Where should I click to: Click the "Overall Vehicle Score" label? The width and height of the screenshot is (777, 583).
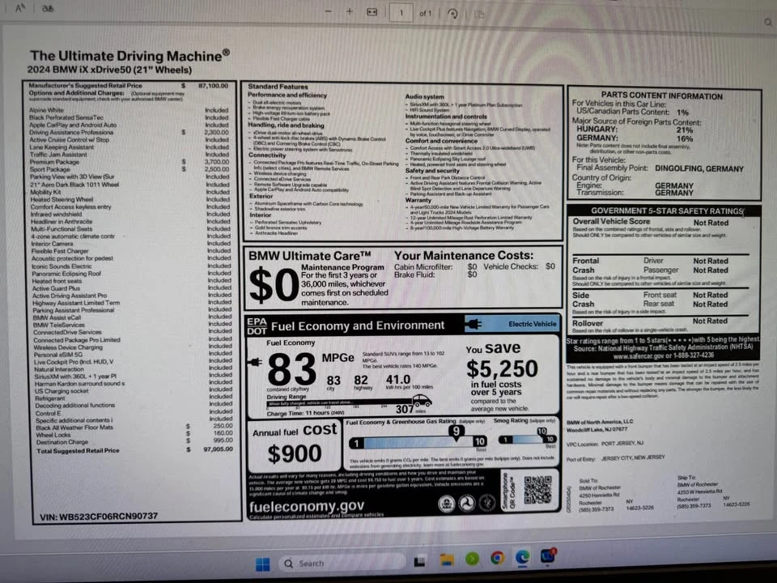(611, 222)
